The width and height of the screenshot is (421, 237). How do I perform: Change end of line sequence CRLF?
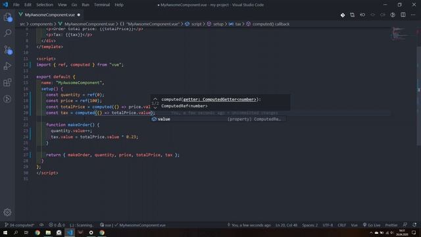342,225
